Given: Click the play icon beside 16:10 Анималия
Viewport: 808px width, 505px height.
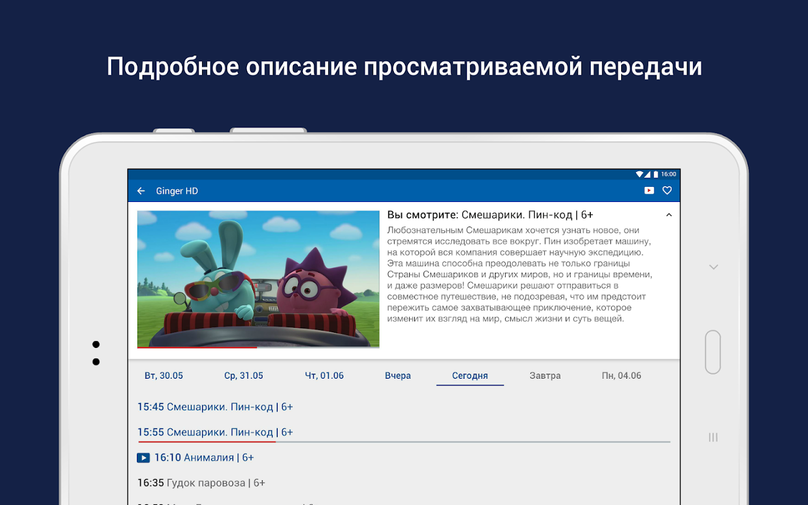Looking at the screenshot, I should [x=143, y=458].
